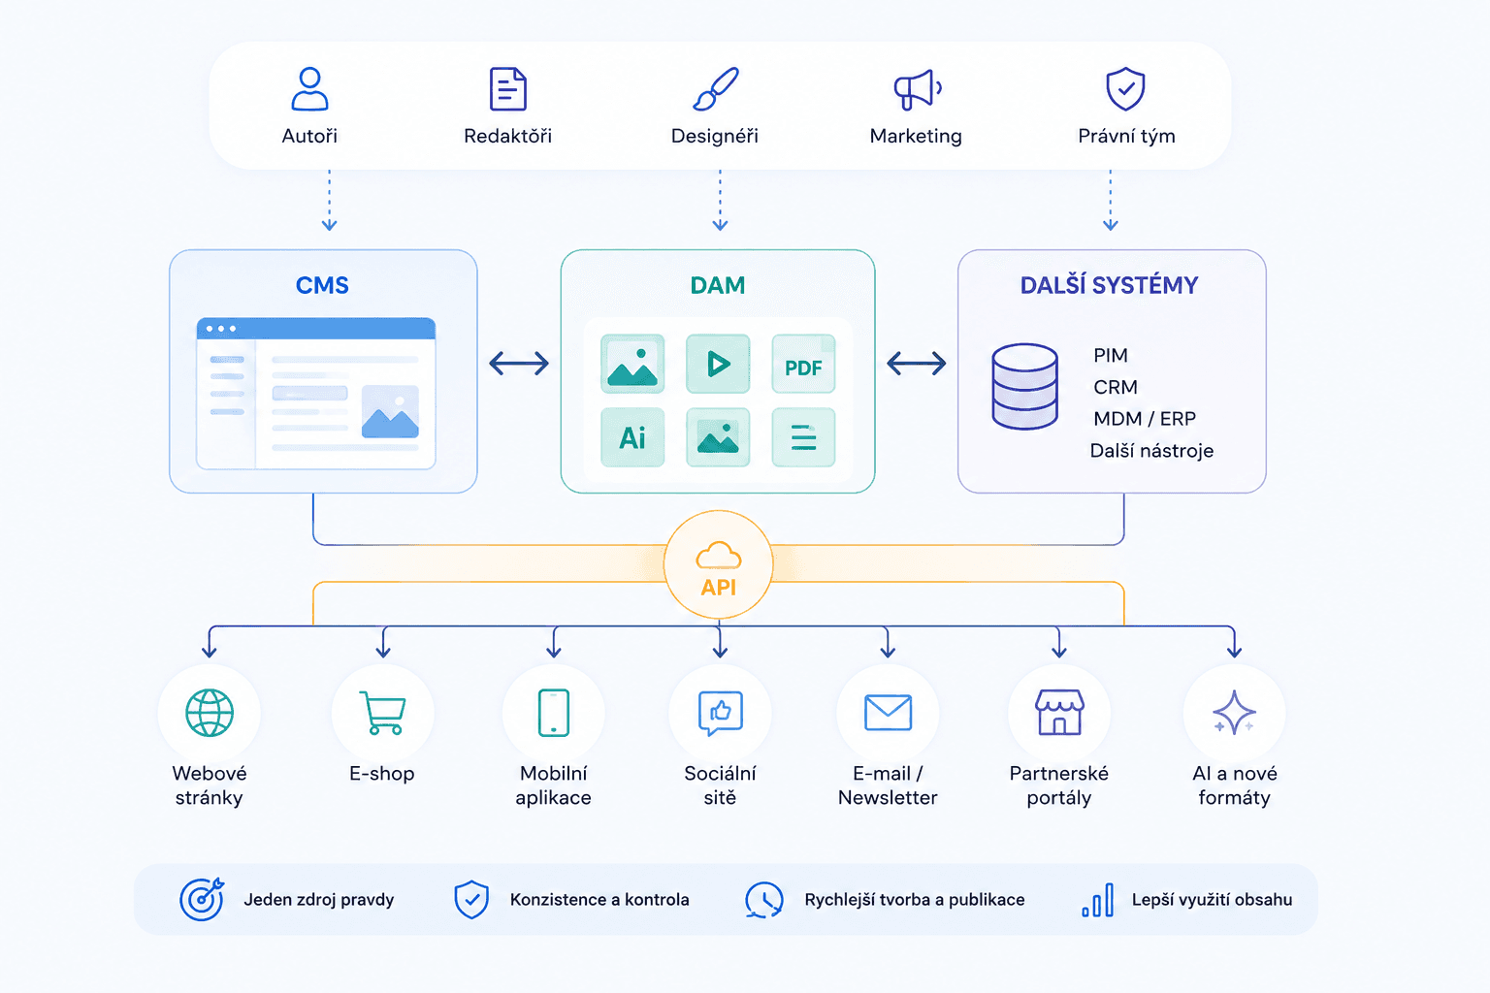This screenshot has width=1490, height=993.
Task: Click the E-shop shopping cart icon
Action: click(382, 713)
